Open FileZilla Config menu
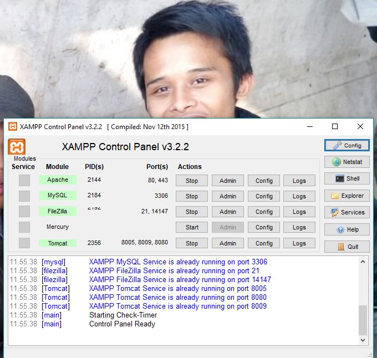This screenshot has height=358, width=377. 264,212
